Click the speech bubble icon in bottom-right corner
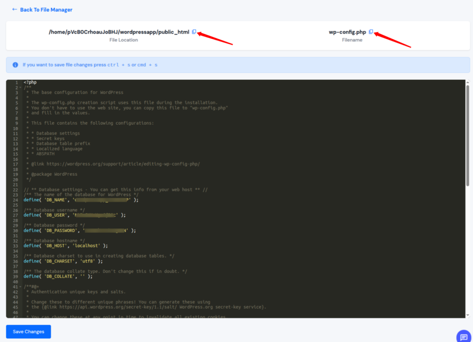This screenshot has width=473, height=342. [463, 336]
